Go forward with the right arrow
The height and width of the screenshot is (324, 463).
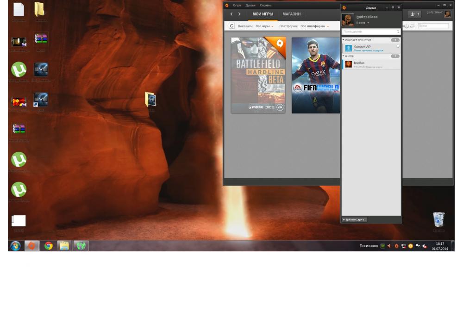click(239, 14)
